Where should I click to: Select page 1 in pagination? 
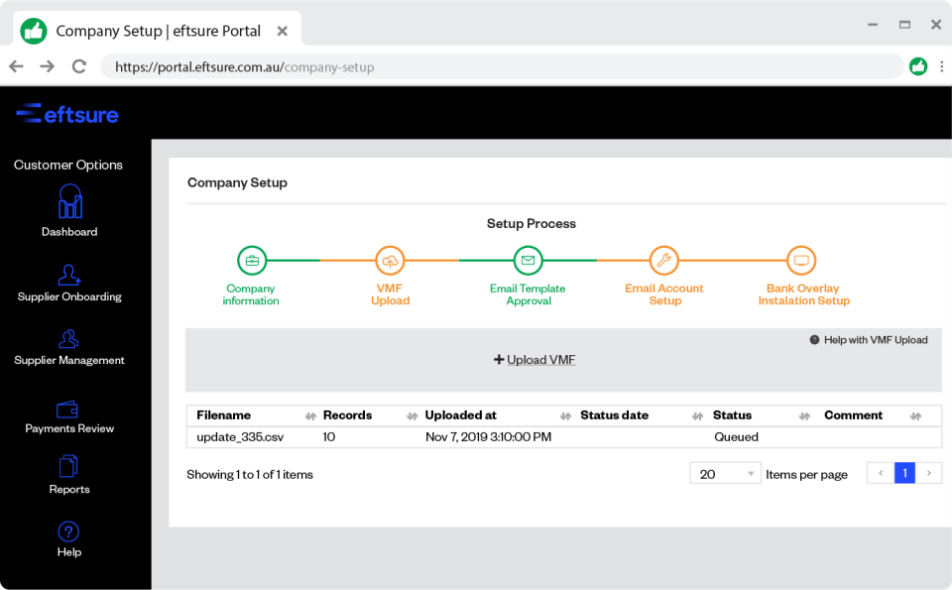904,473
